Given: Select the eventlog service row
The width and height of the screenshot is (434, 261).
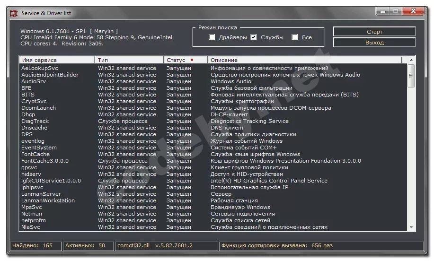Looking at the screenshot, I should (x=213, y=141).
